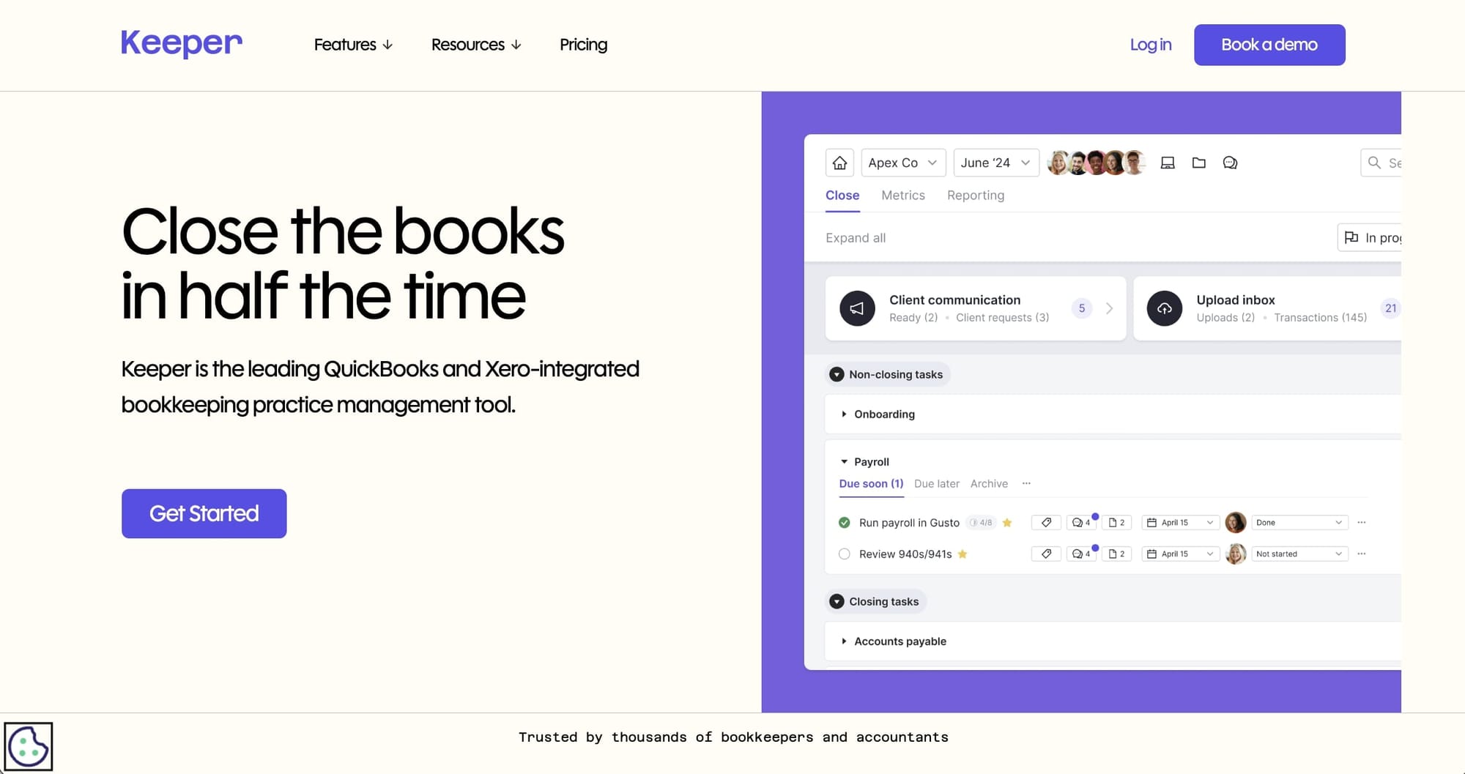Click the Log in link
The height and width of the screenshot is (774, 1465).
pyautogui.click(x=1150, y=45)
